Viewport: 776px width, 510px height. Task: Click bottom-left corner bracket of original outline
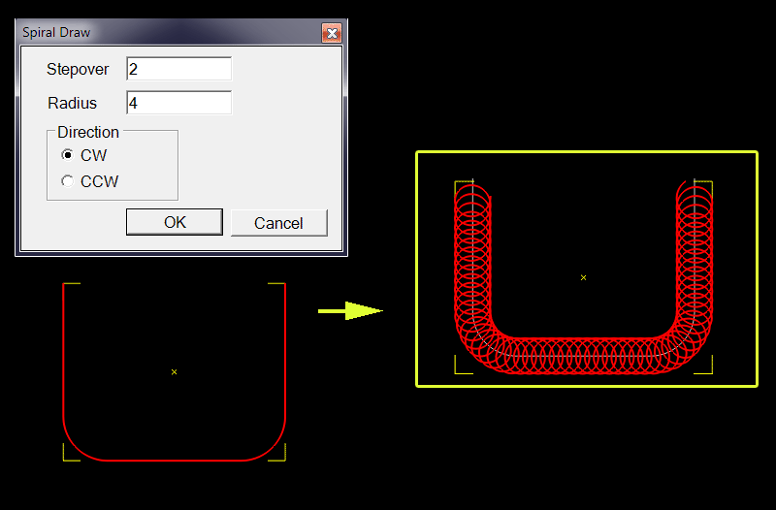point(68,456)
